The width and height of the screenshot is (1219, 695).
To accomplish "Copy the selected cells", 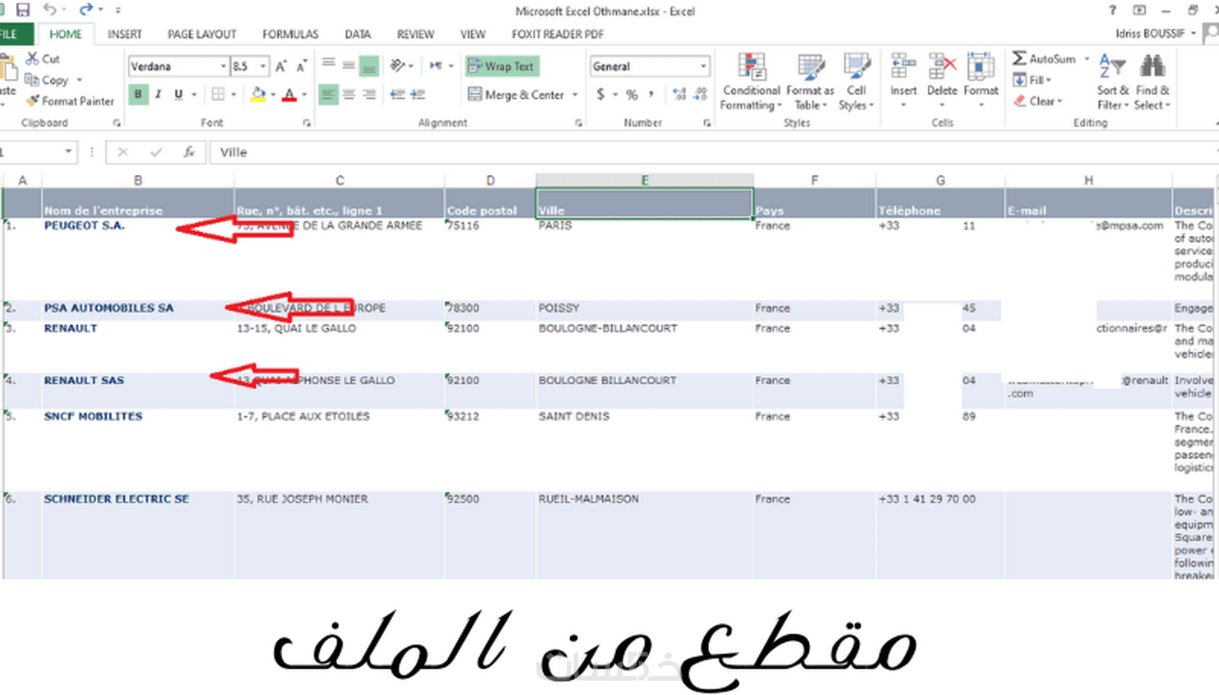I will (x=47, y=80).
